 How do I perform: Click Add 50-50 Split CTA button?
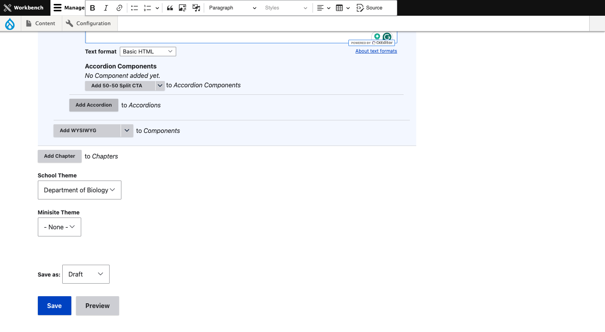click(120, 86)
